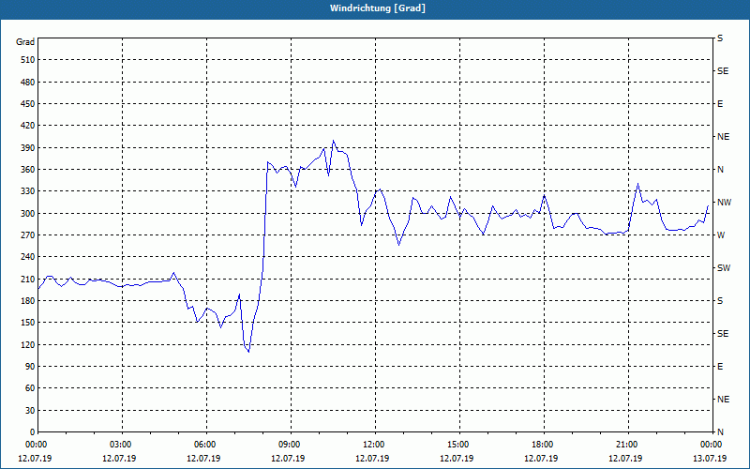Click the "09:00" time axis label

(289, 445)
